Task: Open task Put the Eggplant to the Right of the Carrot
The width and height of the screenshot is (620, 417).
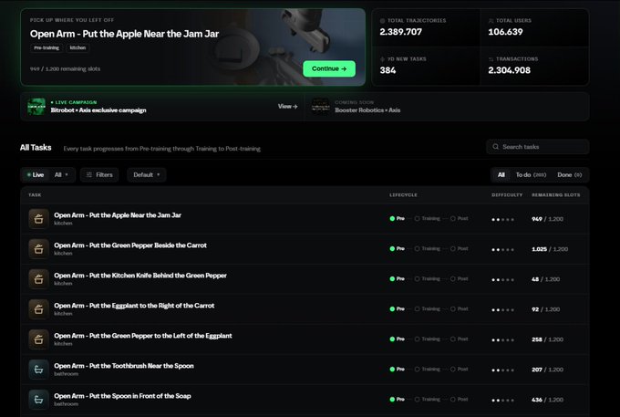Action: click(305, 309)
